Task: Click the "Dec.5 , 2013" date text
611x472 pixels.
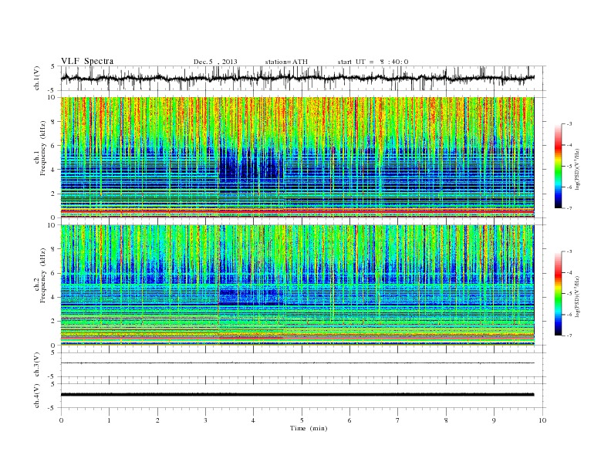Action: pos(215,62)
